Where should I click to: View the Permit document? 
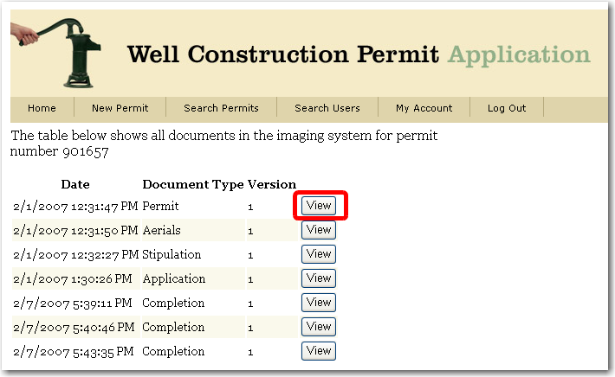click(319, 206)
